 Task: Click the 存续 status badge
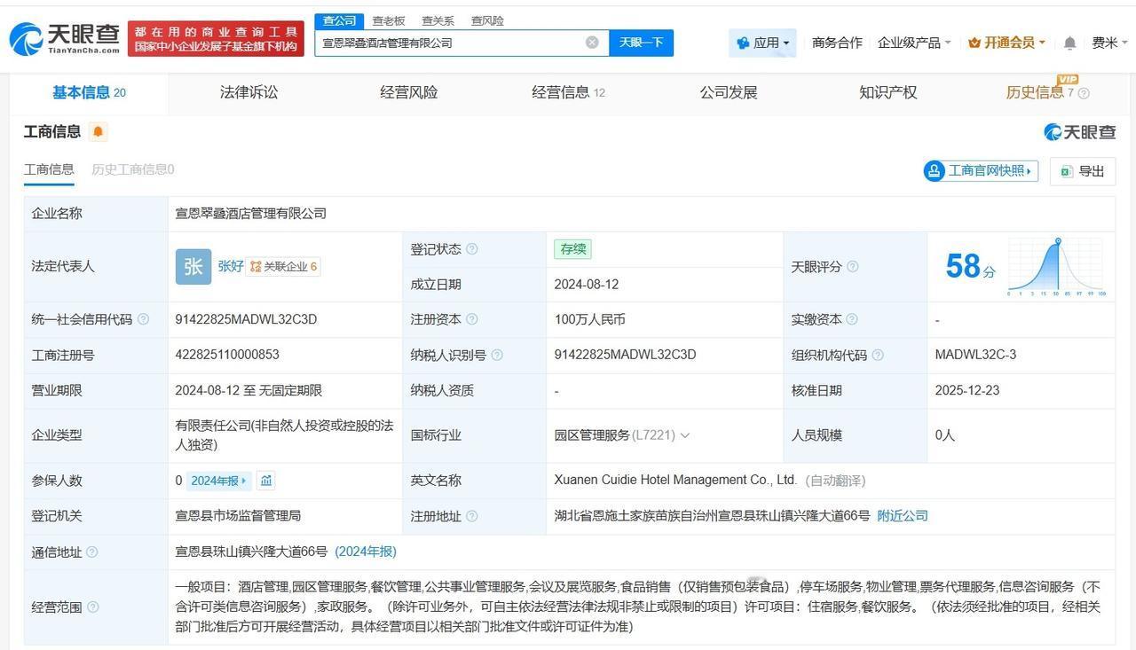point(573,249)
